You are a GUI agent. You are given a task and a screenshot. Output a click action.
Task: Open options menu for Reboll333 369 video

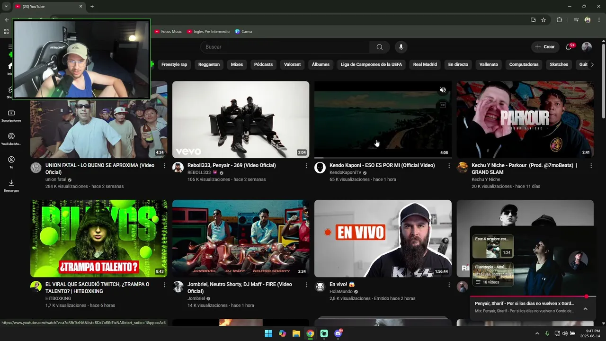coord(307,166)
